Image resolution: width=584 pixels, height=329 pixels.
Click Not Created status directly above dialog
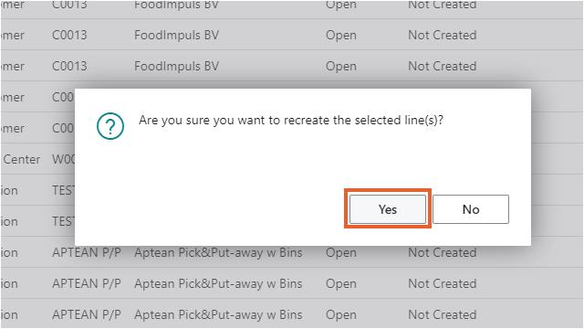[x=442, y=66]
